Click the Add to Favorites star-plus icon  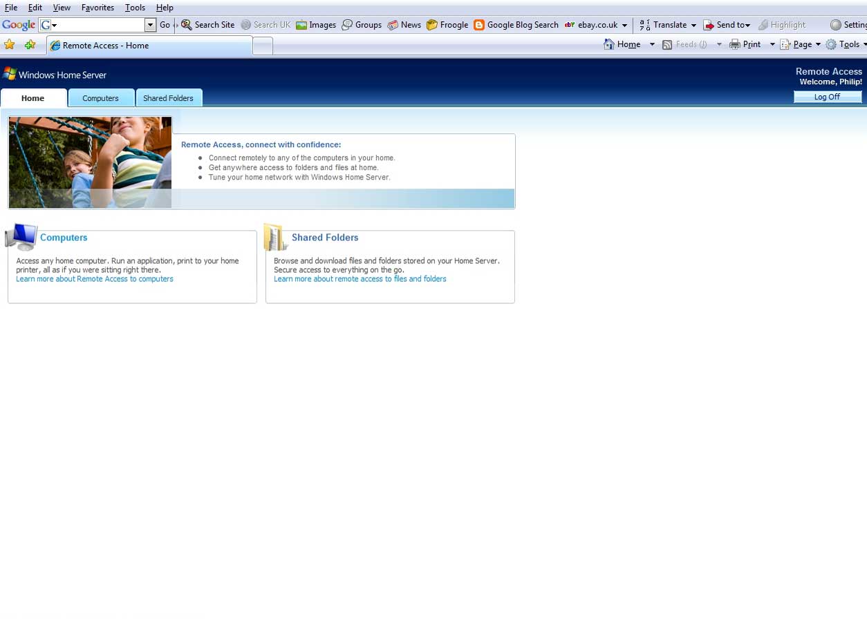click(x=30, y=45)
